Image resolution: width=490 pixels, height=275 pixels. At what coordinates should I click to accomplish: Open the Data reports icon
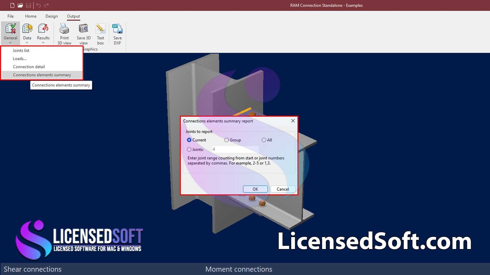27,29
